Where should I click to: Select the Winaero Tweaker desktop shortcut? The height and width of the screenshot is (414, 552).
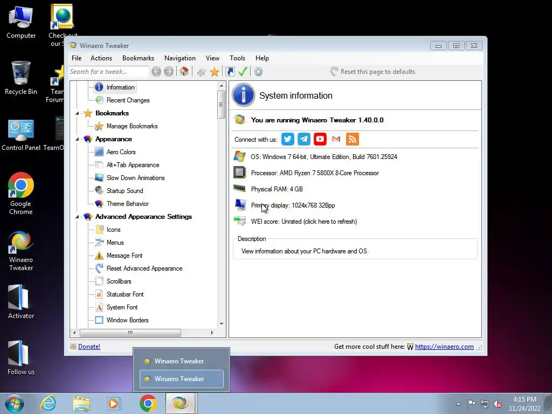pyautogui.click(x=21, y=251)
